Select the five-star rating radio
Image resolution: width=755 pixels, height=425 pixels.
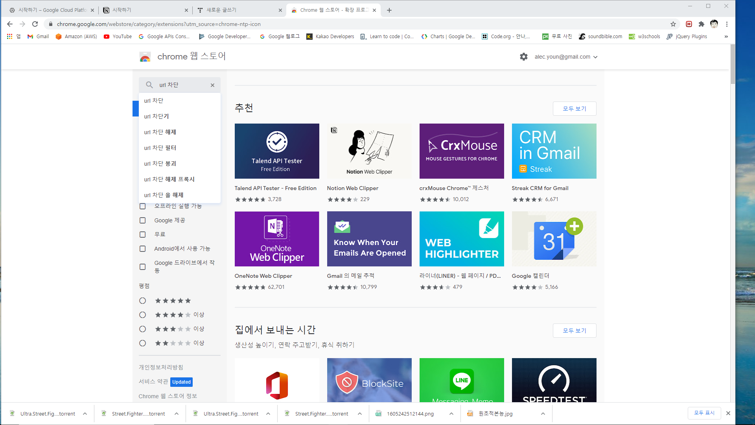[x=143, y=301]
